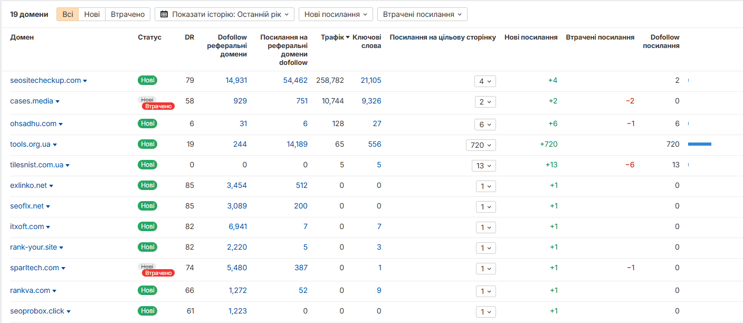Switch to the Нові filter tab

[x=92, y=14]
